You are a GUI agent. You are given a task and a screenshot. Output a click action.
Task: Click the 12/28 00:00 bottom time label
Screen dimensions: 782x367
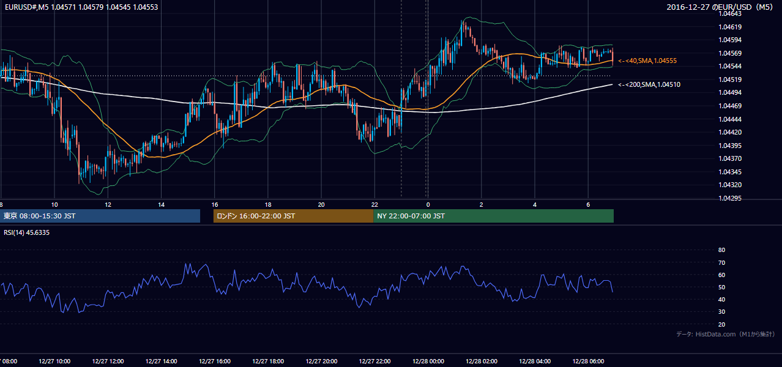click(428, 361)
